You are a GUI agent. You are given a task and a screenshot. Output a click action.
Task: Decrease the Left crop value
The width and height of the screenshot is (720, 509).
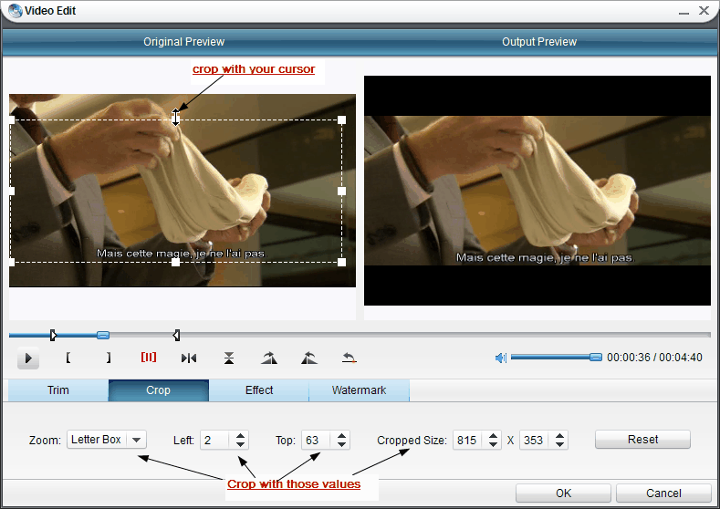tap(240, 445)
